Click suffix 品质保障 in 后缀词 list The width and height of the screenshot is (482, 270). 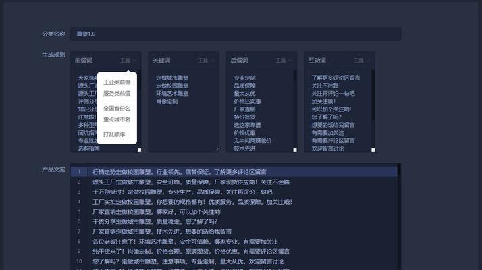[244, 86]
